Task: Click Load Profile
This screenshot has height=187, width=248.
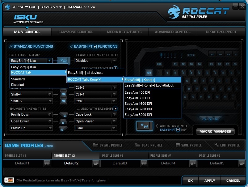Action: [149, 145]
